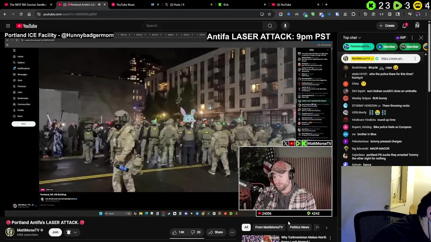Click the browser address bar URL
This screenshot has height=242, width=431.
coord(70,14)
